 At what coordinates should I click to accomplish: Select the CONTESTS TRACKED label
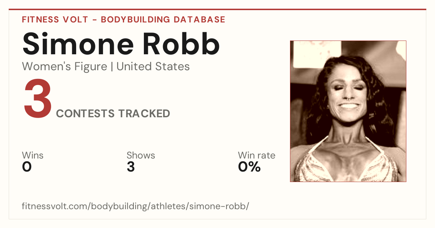113,114
